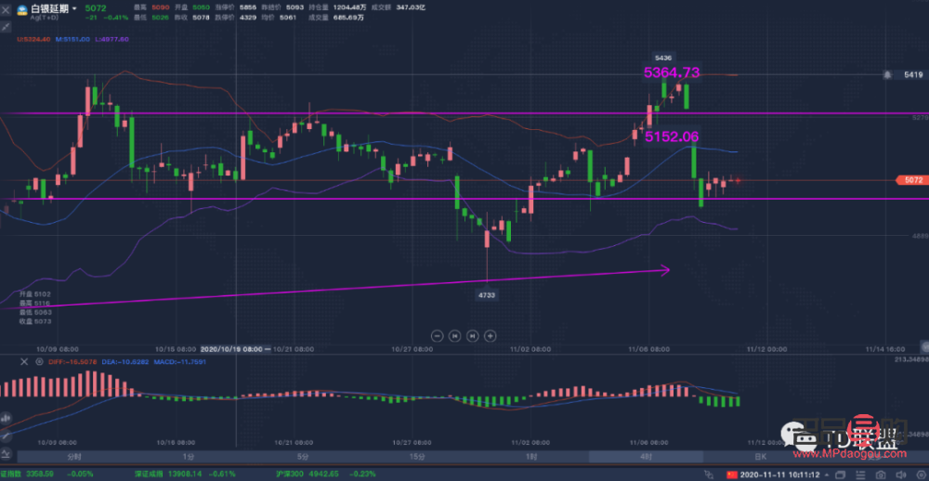929x481 pixels.
Task: Step chart backward with previous button
Action: [454, 335]
